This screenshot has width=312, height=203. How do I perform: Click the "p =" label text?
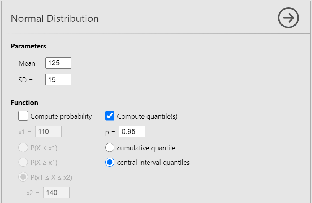pyautogui.click(x=110, y=132)
